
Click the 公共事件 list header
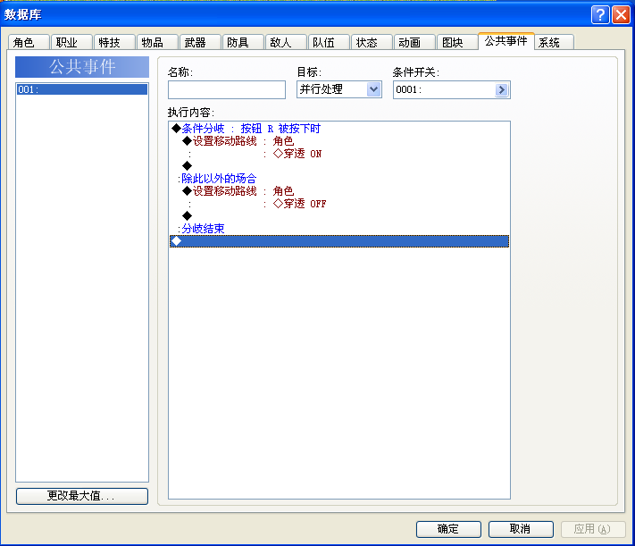pyautogui.click(x=82, y=67)
